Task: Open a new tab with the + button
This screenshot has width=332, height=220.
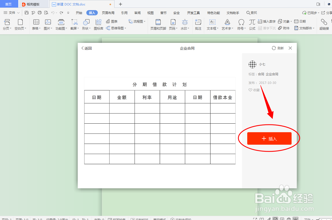Action: tap(120, 4)
